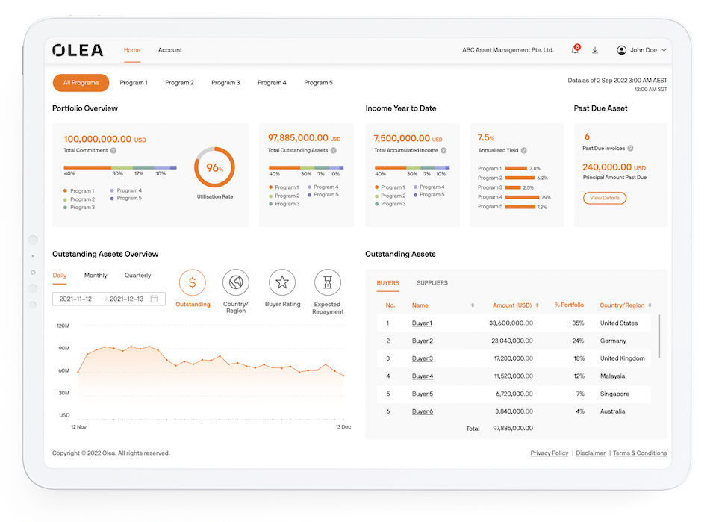Click the sort chevrons on the Name column
This screenshot has width=716, height=522.
[x=473, y=305]
